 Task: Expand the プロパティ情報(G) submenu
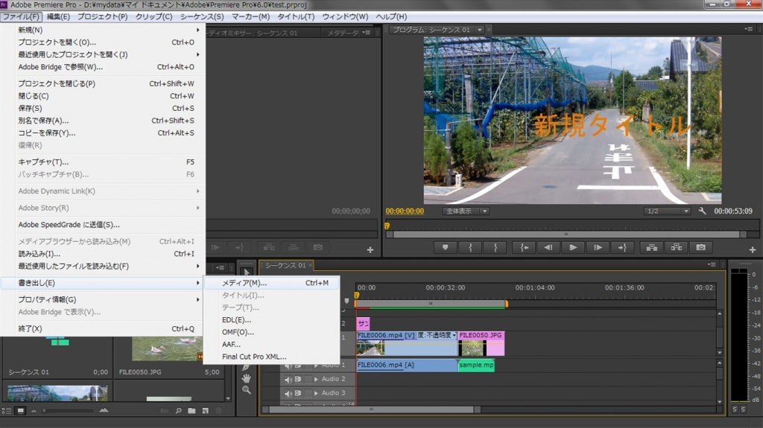pos(102,299)
